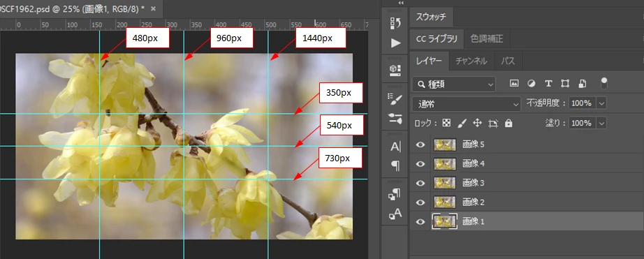This screenshot has width=644, height=259.
Task: Filter layers by shape layer icon
Action: click(x=565, y=83)
